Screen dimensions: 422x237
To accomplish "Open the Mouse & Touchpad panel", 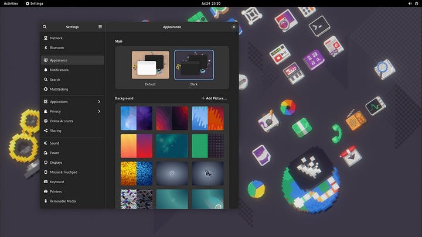I will pyautogui.click(x=72, y=172).
